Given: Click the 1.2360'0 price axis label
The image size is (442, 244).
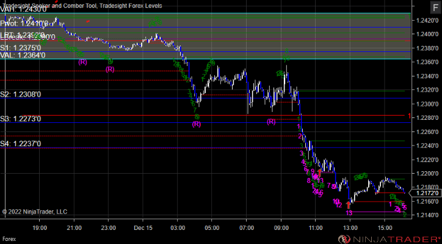Looking at the screenshot, I should point(427,62).
